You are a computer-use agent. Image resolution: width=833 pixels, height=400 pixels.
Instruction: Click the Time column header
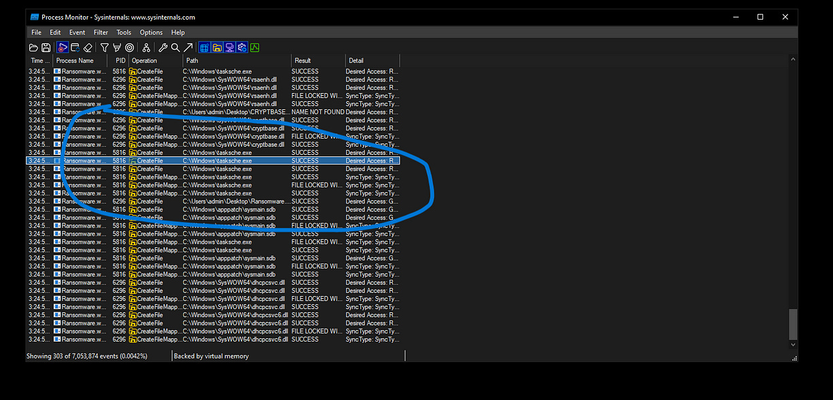(40, 60)
